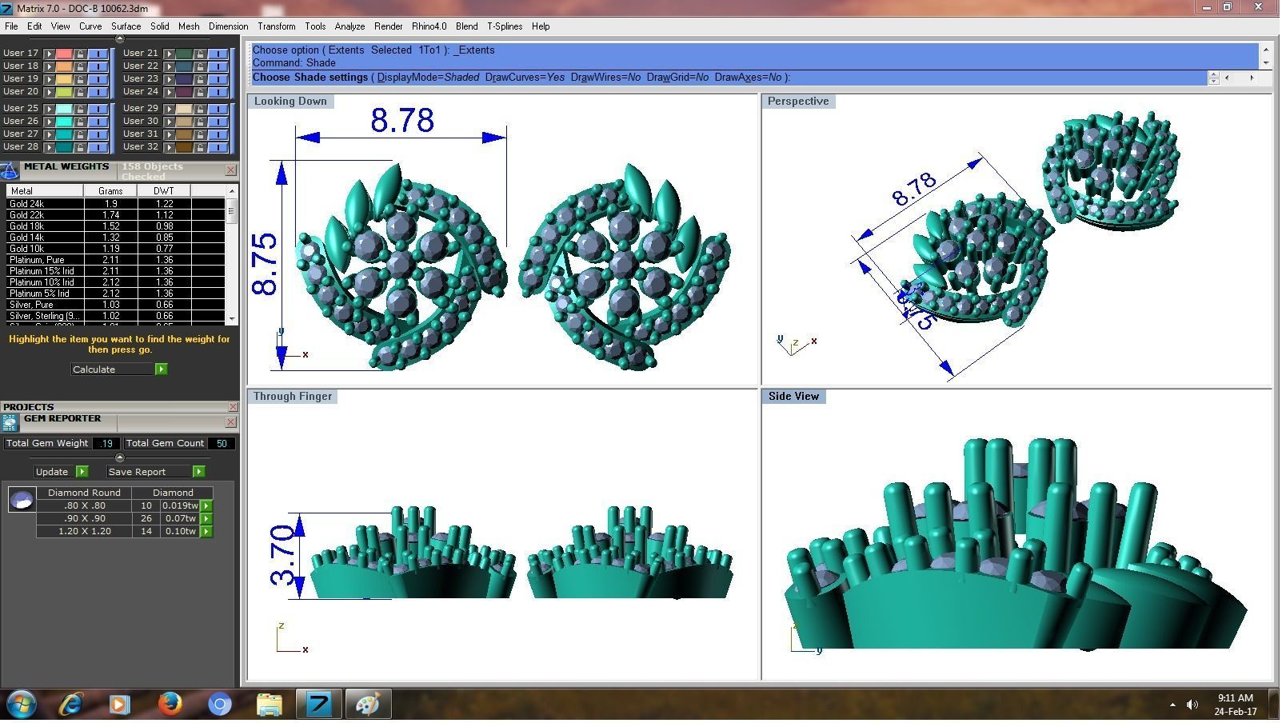Click the arrow button for layer User 20
Viewport: 1286px width, 723px height.
tap(49, 92)
